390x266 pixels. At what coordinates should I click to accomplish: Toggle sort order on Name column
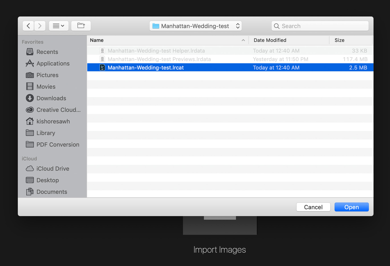pyautogui.click(x=168, y=40)
